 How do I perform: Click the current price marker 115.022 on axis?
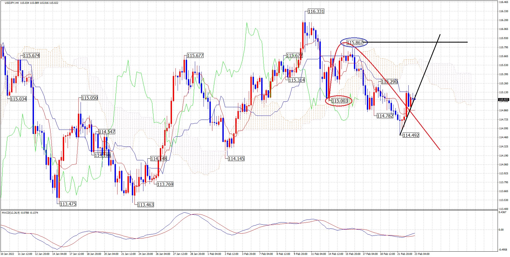click(x=504, y=100)
